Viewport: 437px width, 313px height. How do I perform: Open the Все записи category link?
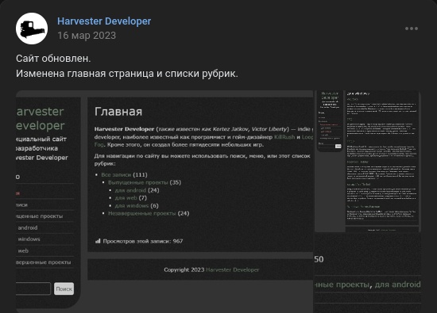(x=116, y=175)
